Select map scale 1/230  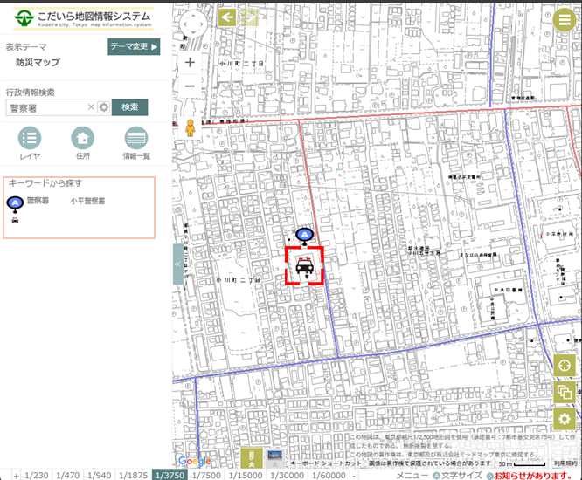point(37,475)
